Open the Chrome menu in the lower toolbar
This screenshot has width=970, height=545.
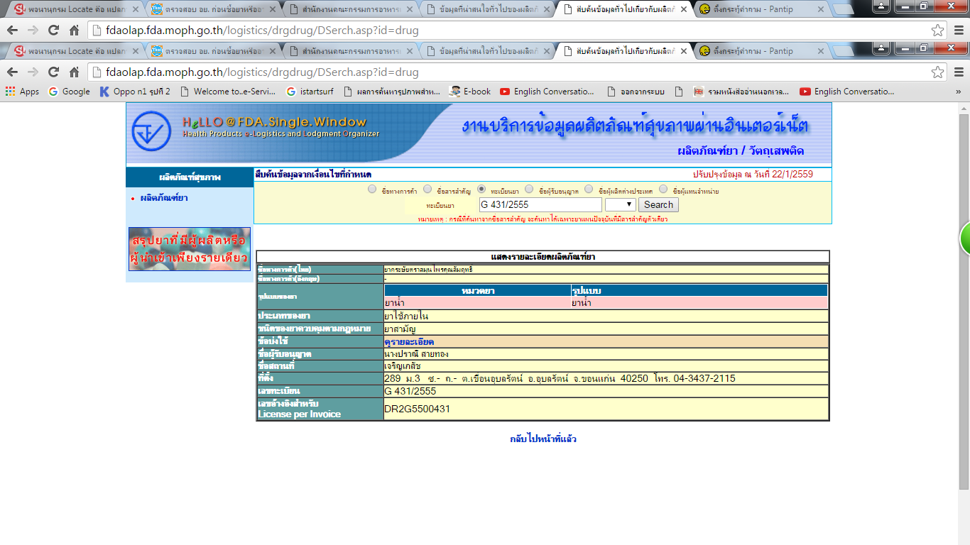[958, 72]
